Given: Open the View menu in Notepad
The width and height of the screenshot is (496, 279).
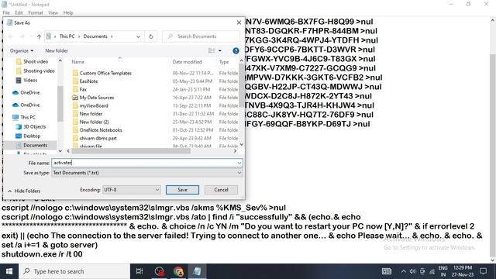Looking at the screenshot, I should coord(53,12).
